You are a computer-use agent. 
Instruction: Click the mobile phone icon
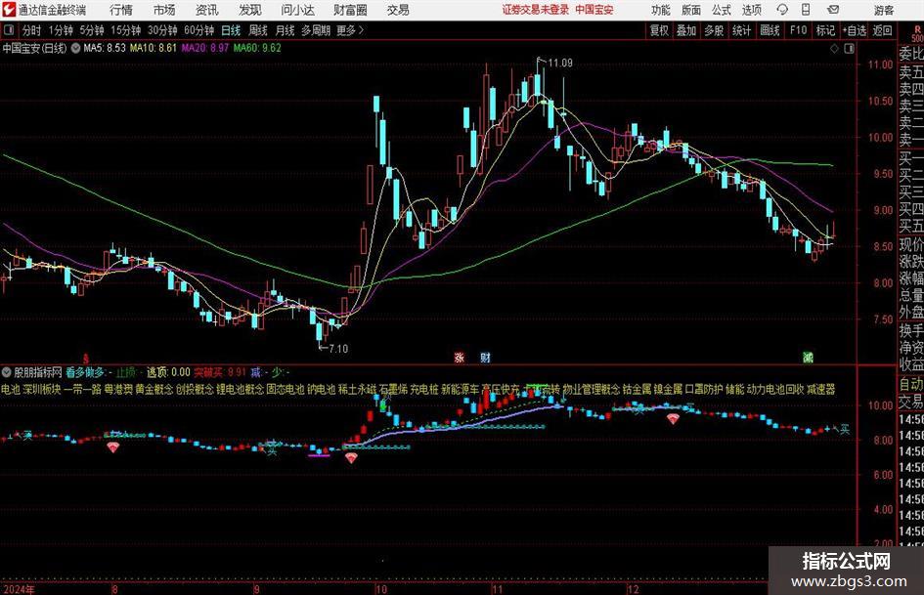click(x=806, y=10)
